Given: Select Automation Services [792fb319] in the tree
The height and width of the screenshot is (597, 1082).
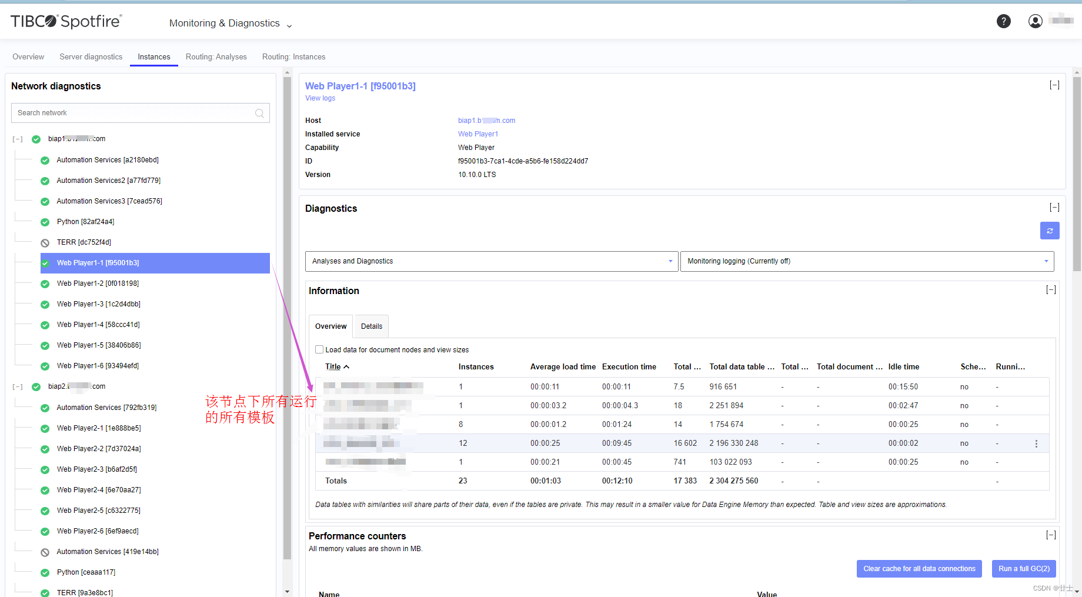Looking at the screenshot, I should (x=106, y=408).
